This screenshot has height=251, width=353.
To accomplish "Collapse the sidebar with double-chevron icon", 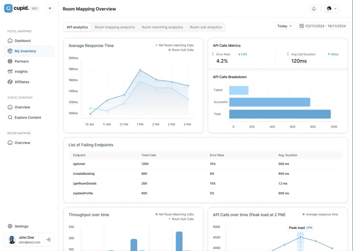I will [x=50, y=9].
